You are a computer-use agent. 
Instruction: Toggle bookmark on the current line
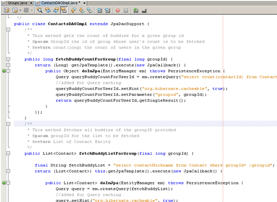pyautogui.click(x=90, y=10)
